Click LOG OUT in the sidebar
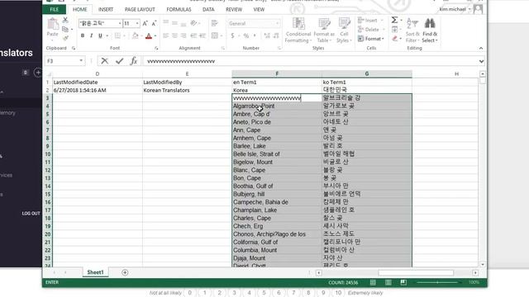This screenshot has width=529, height=297. tap(31, 214)
